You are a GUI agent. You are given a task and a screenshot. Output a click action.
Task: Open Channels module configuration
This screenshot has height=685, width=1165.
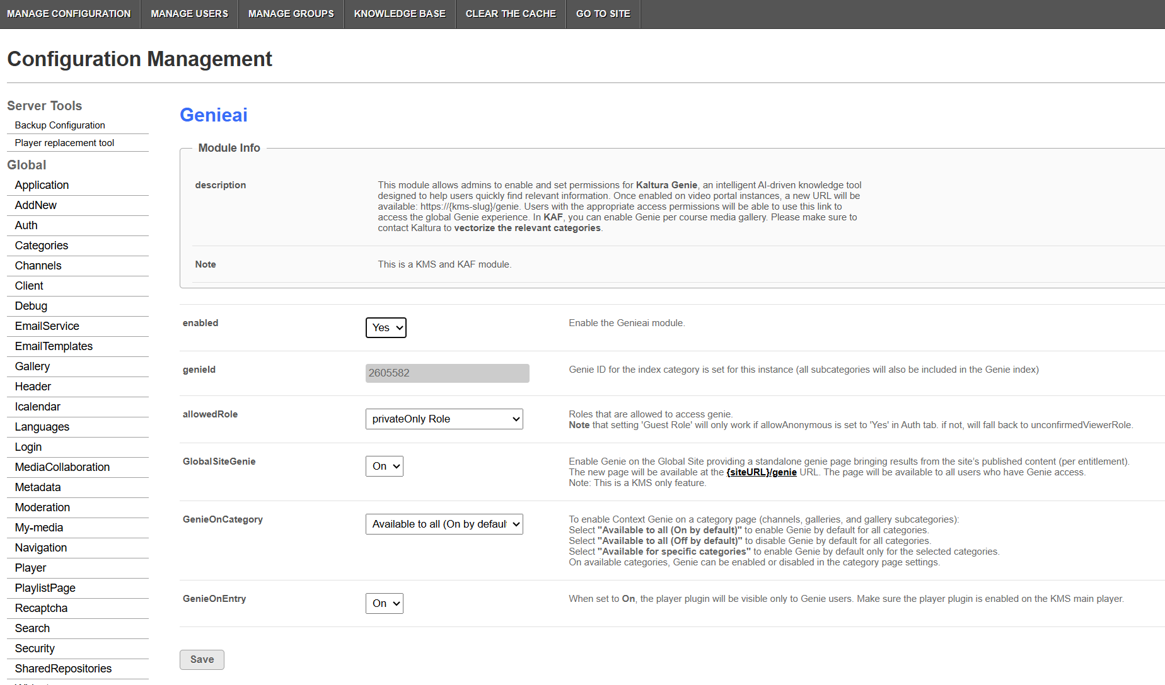(x=38, y=266)
